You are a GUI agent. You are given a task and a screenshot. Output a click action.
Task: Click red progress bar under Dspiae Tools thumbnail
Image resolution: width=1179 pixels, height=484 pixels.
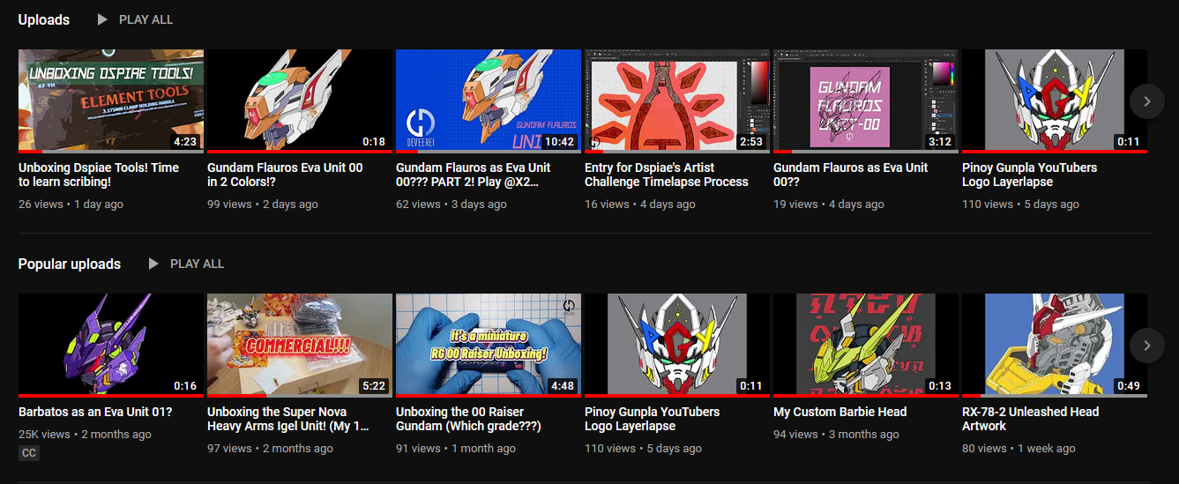[30, 152]
